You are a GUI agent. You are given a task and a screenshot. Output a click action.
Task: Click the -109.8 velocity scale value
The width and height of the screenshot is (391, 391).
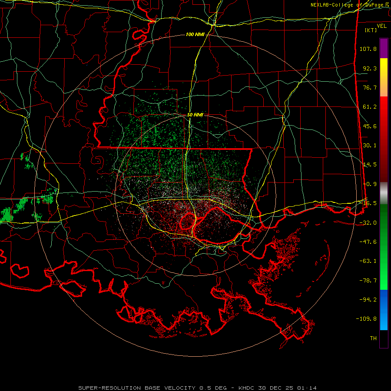[x=366, y=319]
